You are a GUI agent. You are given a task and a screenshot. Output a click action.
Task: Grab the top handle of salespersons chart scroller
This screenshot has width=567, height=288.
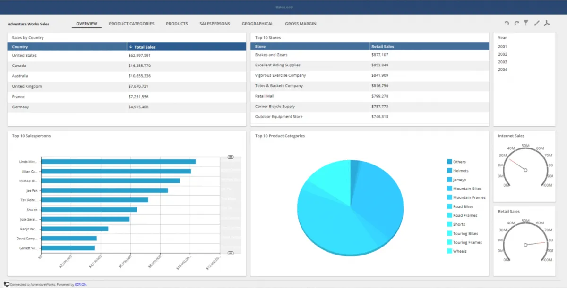pos(231,157)
